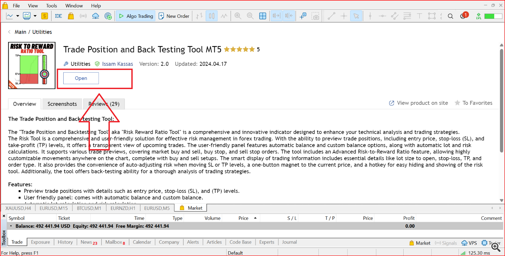The width and height of the screenshot is (505, 256).
Task: Expand the templates dropdown arrow
Action: 35,16
